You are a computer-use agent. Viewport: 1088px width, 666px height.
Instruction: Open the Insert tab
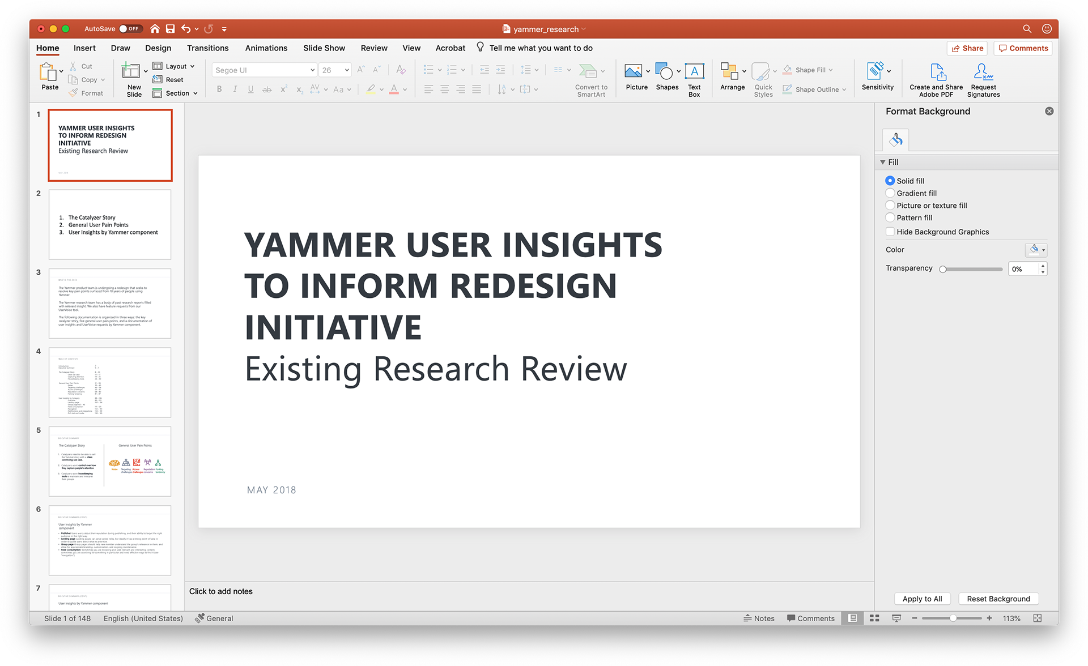pos(84,48)
